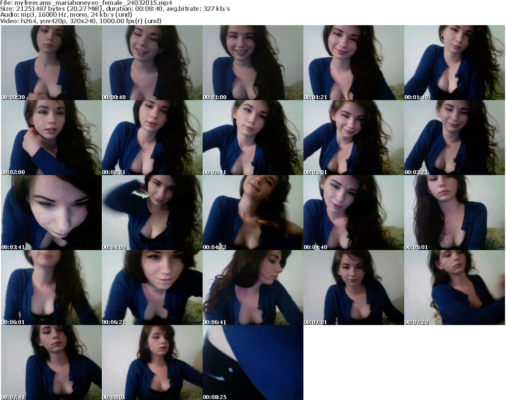Click the File name line in header
The width and height of the screenshot is (506, 400).
click(x=86, y=3)
